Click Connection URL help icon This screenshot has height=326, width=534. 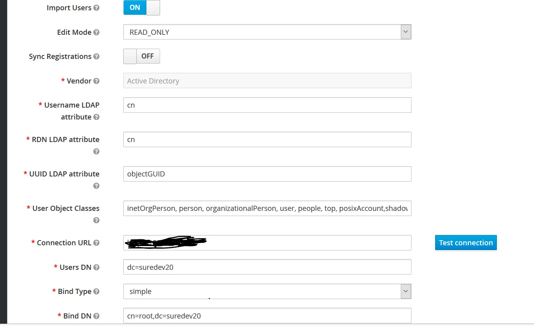[96, 243]
